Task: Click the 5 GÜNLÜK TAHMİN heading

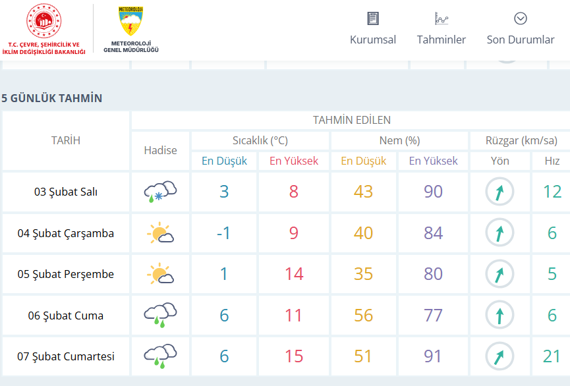Action: tap(52, 98)
